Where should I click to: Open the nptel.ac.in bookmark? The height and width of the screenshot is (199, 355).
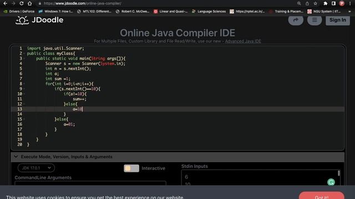[x=247, y=11]
